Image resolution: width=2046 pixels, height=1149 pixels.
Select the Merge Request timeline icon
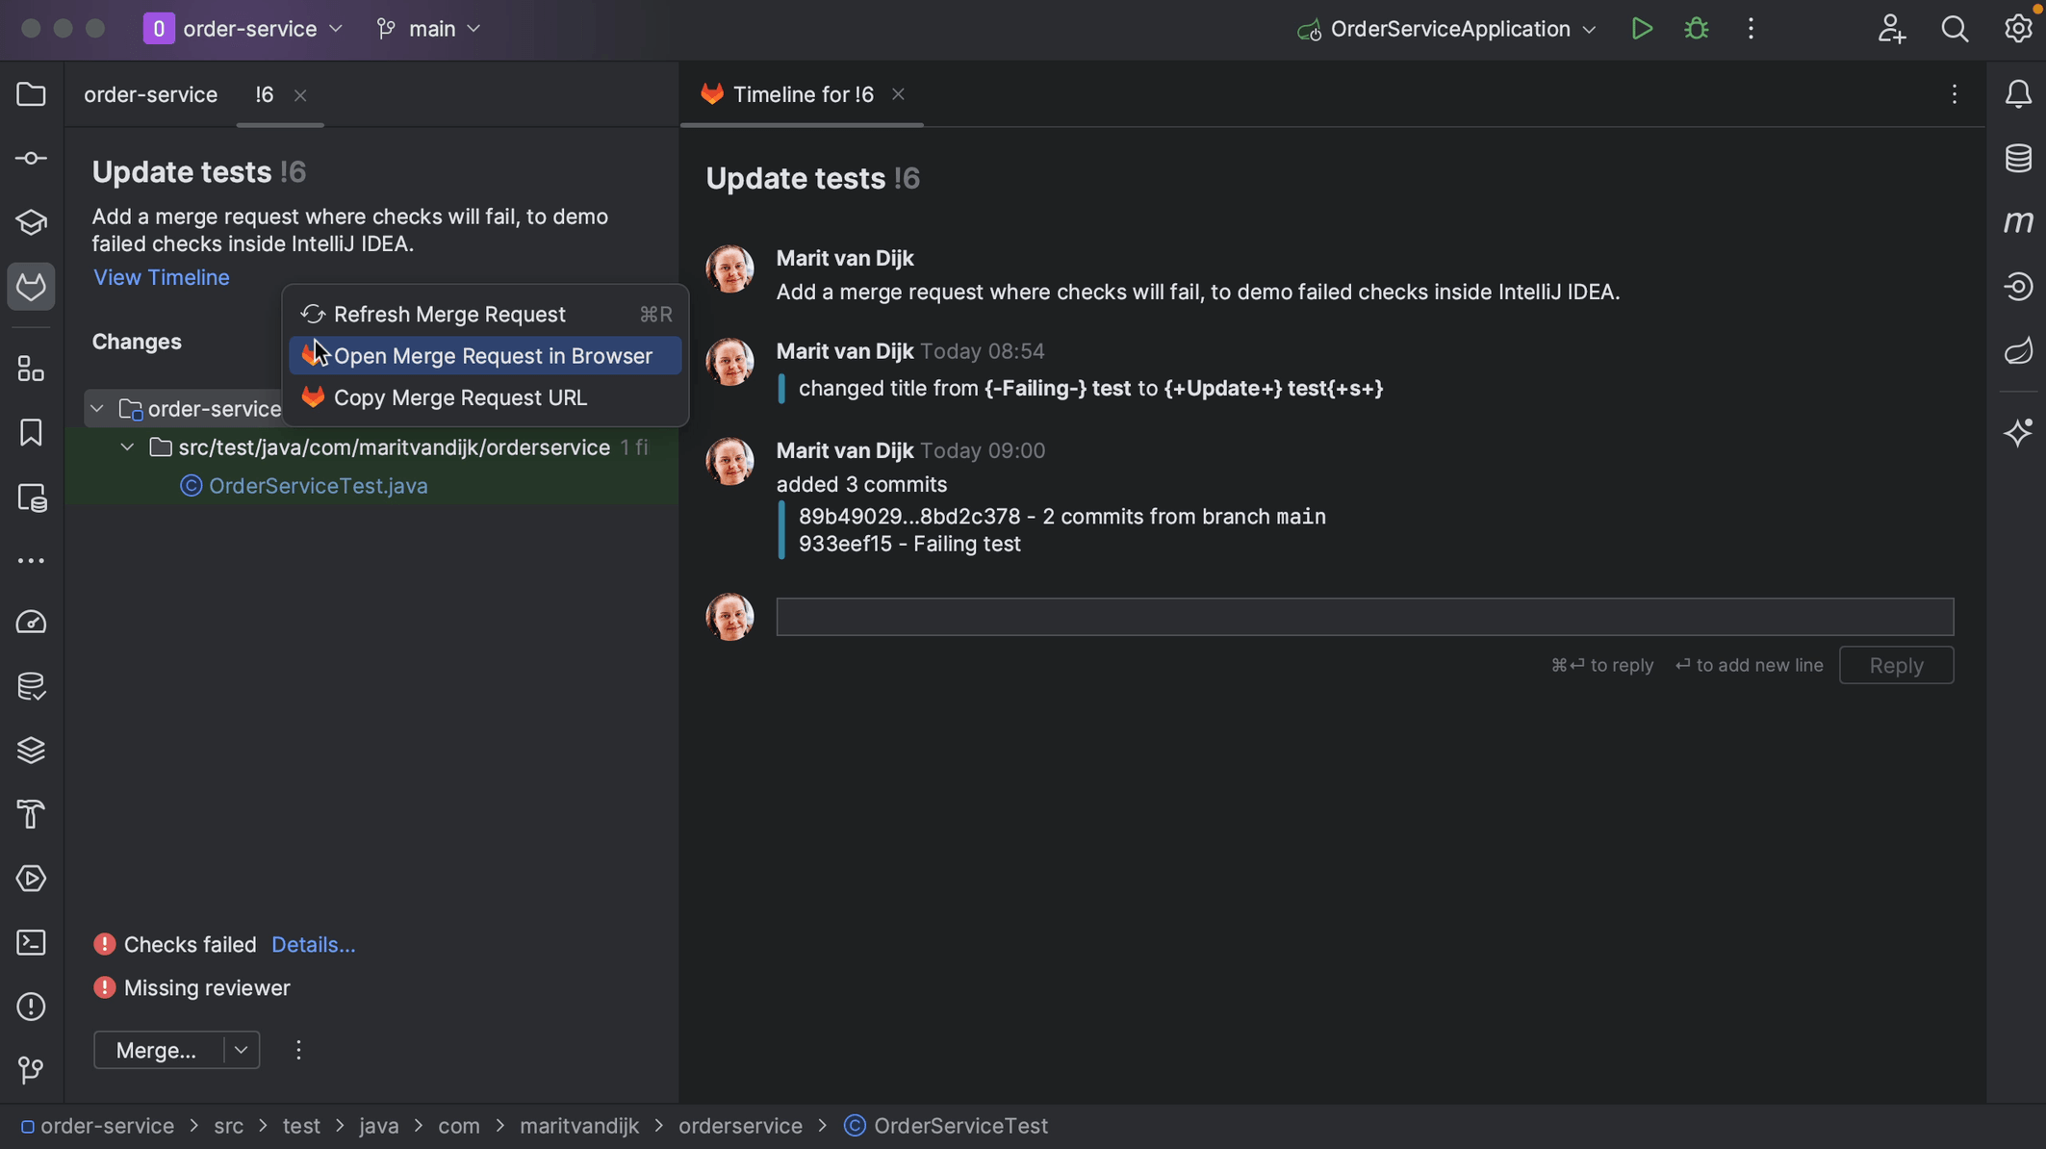click(x=711, y=94)
